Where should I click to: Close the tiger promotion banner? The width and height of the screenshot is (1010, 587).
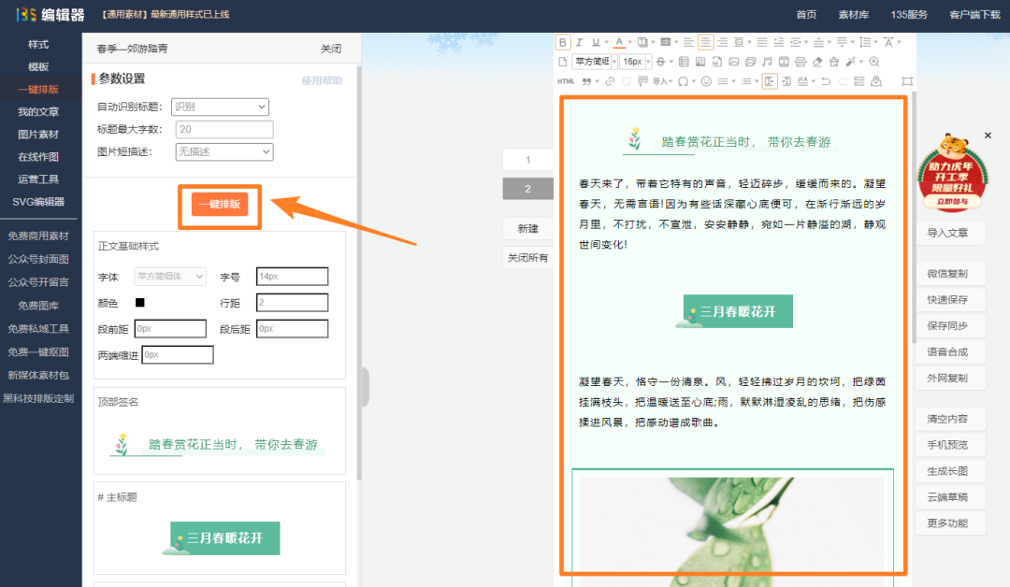coord(988,136)
